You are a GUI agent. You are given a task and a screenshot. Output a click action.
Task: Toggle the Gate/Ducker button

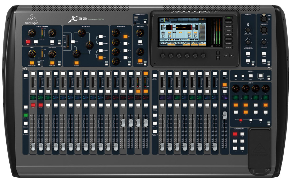point(32,63)
